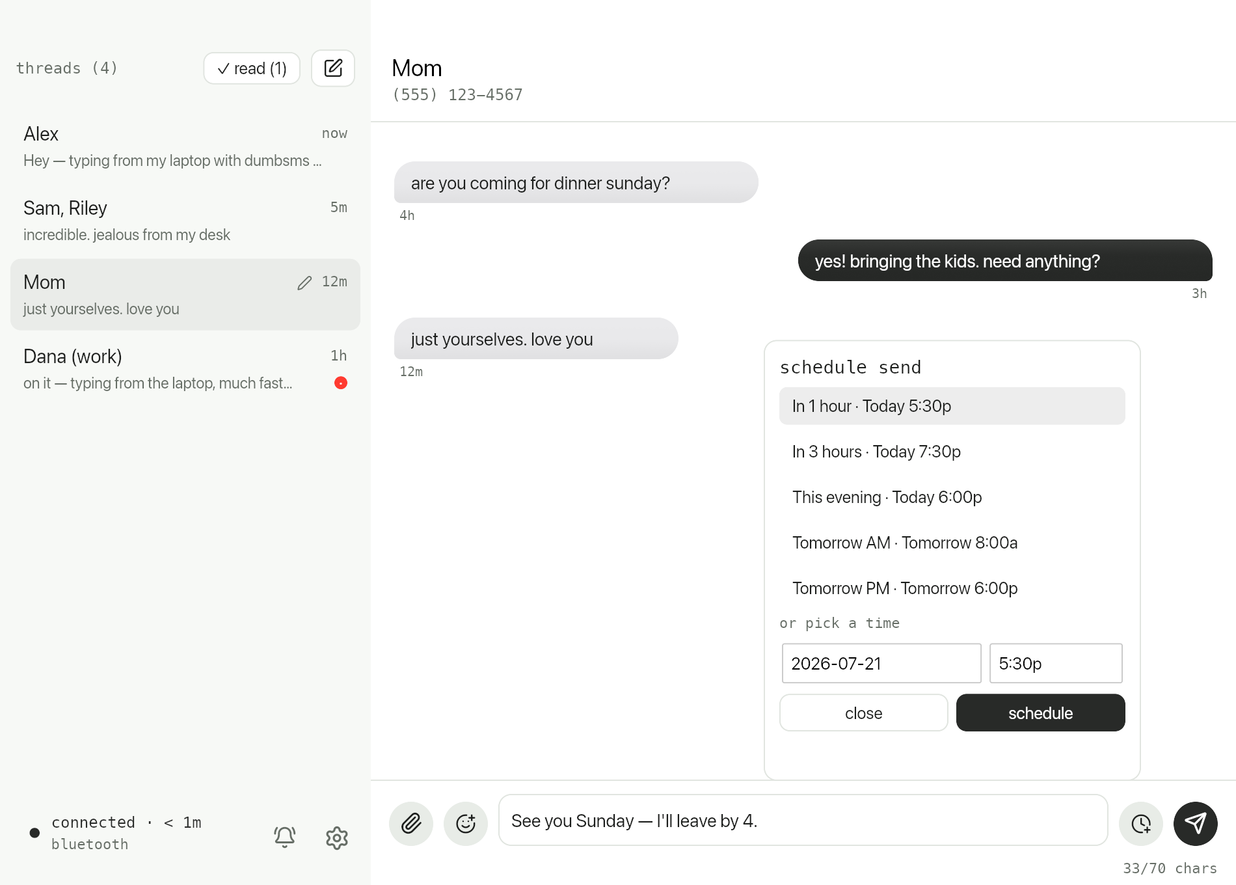Click the '33/70 chars' counter
The width and height of the screenshot is (1236, 885).
point(1170,868)
